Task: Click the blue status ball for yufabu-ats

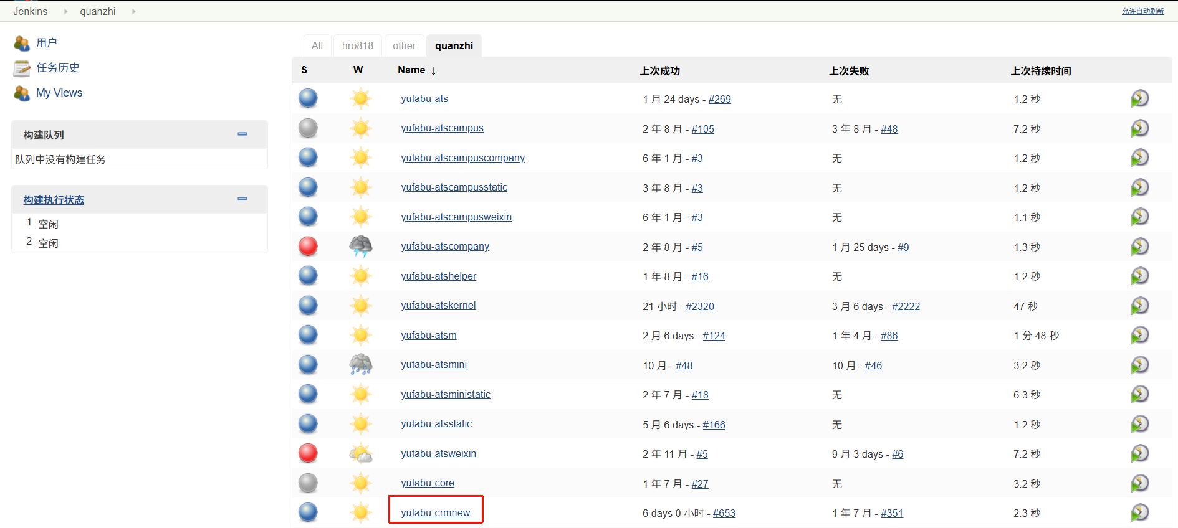Action: click(x=308, y=98)
